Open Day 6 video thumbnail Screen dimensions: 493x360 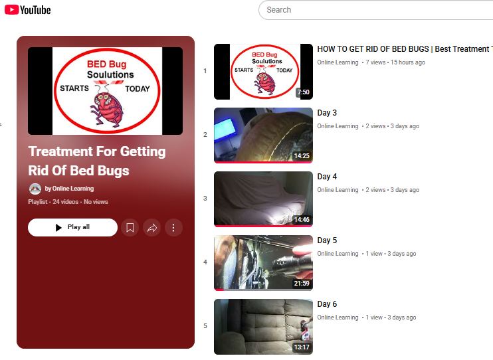(x=264, y=327)
